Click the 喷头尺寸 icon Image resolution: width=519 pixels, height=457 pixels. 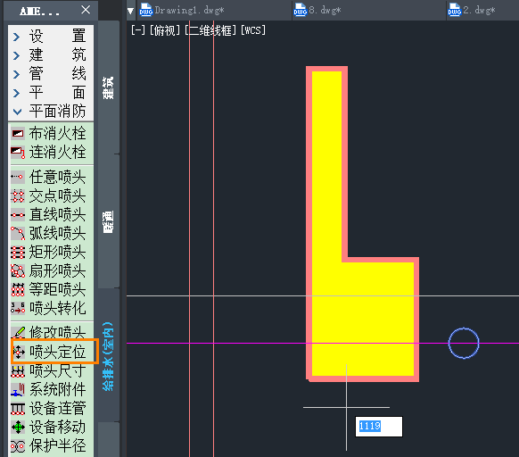[18, 370]
